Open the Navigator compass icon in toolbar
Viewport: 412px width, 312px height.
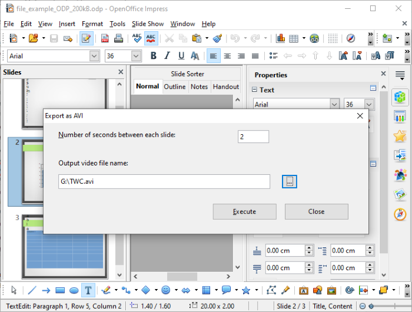click(351, 38)
